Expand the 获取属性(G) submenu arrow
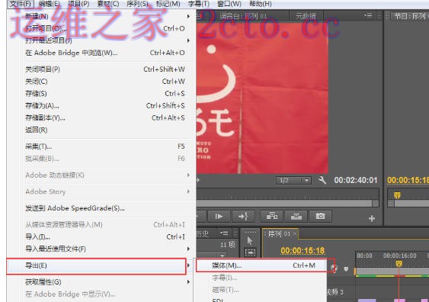Viewport: 429px width, 302px height. coord(188,281)
